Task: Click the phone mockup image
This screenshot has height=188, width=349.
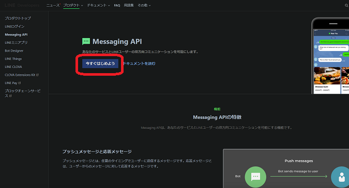Action: point(330,56)
